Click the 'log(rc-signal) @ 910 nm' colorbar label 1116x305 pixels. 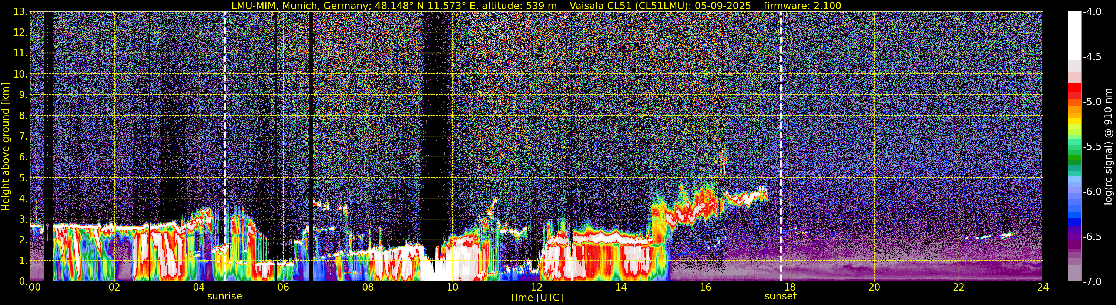click(x=1108, y=147)
